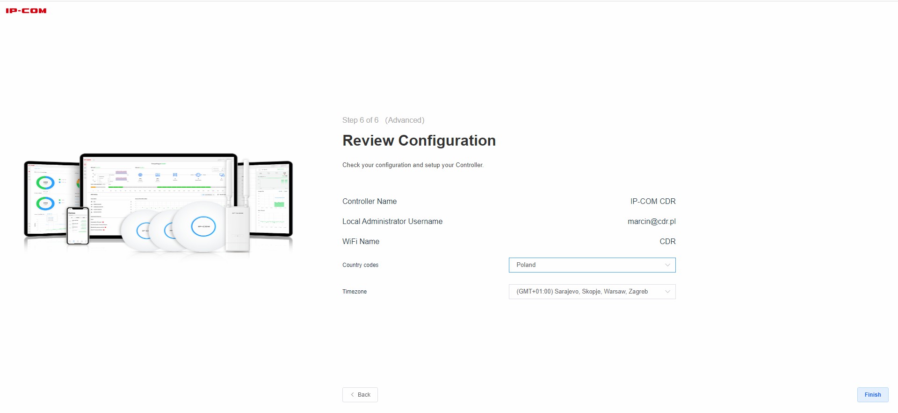Viewport: 898px width, 413px height.
Task: Click the CDR WiFi name value
Action: coord(667,242)
